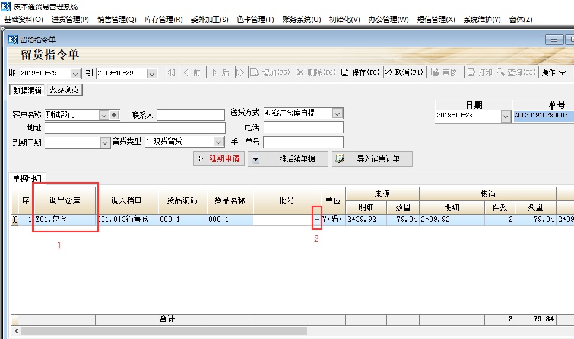574x339 pixels.
Task: Click the 导入销售订单 button
Action: pos(372,159)
